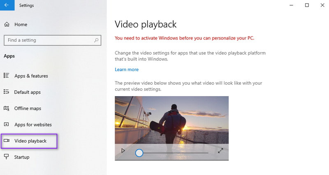This screenshot has height=175, width=329.
Task: Go back using the back arrow
Action: coord(6,5)
